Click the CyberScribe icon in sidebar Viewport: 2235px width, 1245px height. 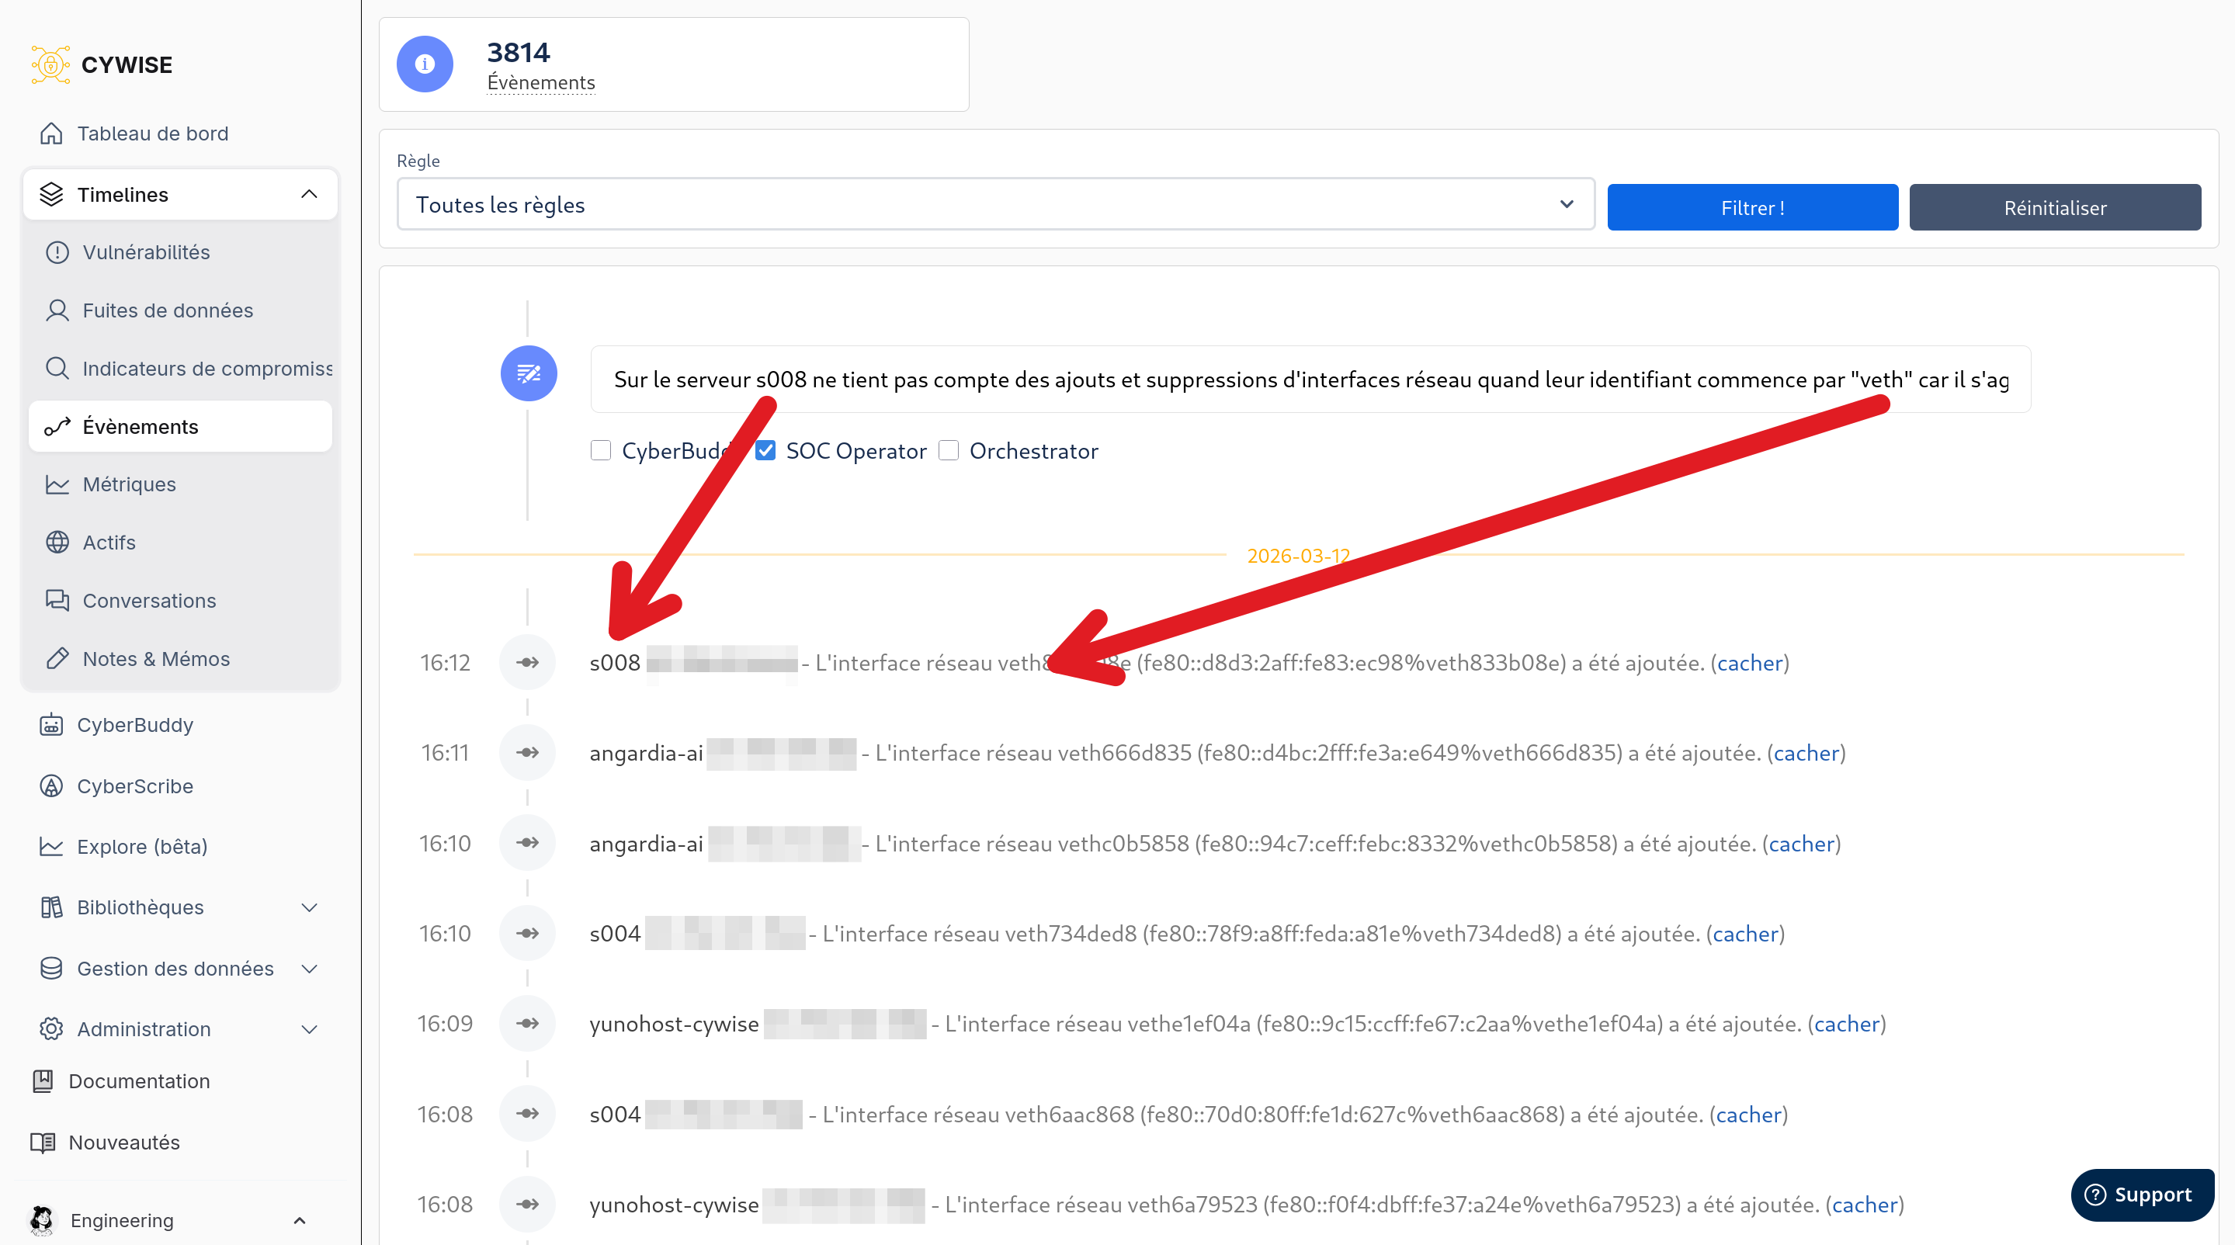click(x=51, y=786)
